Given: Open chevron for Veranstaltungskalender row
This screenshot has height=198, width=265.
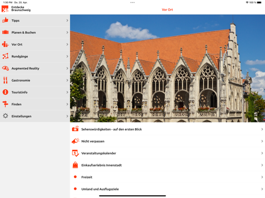Looking at the screenshot, I should [262, 153].
